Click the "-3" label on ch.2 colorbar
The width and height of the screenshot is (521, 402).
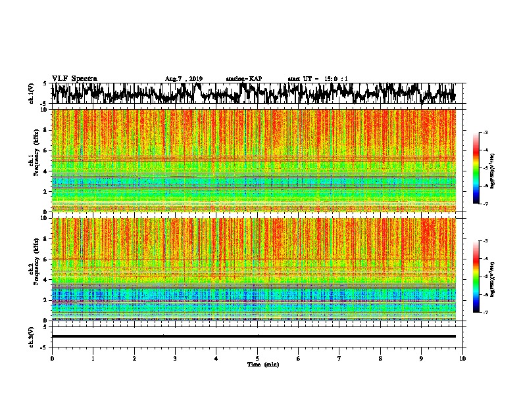click(x=485, y=241)
